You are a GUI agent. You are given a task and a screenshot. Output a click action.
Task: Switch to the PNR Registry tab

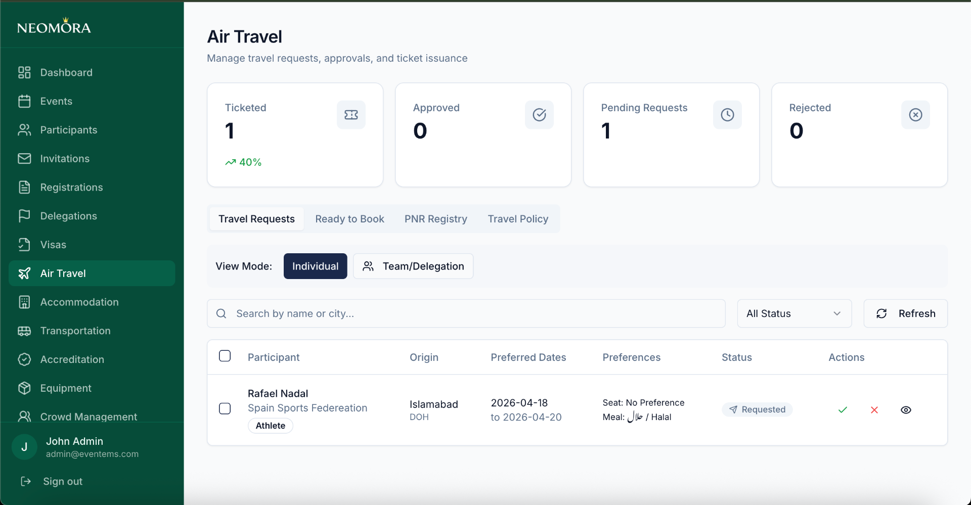(435, 219)
